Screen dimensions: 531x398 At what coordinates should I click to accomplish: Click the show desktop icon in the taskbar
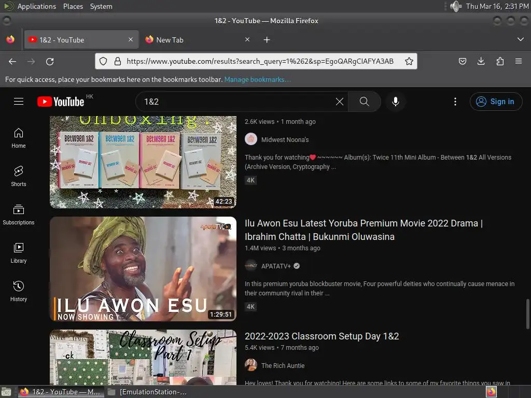pyautogui.click(x=6, y=392)
